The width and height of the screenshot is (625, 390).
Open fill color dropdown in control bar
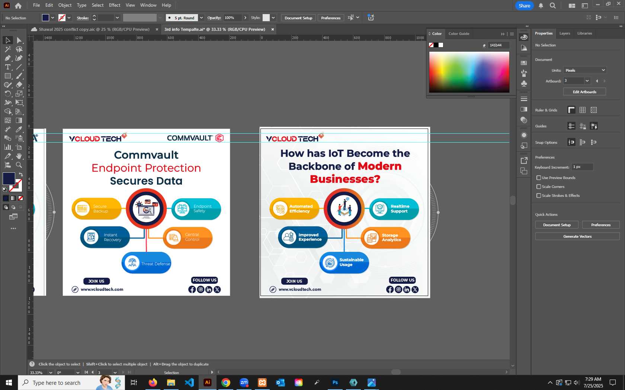52,18
